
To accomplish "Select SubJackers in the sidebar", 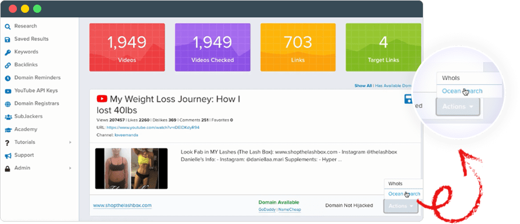I will pyautogui.click(x=28, y=117).
